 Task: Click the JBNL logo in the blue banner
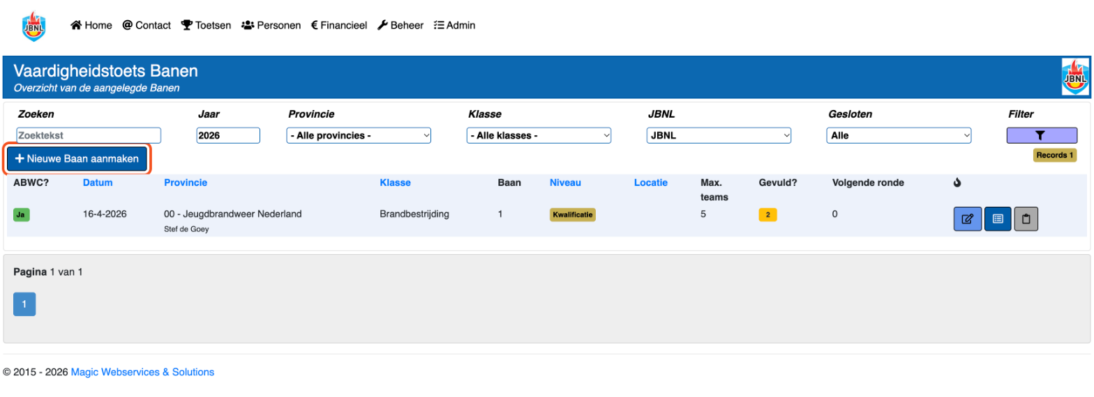(x=1075, y=77)
